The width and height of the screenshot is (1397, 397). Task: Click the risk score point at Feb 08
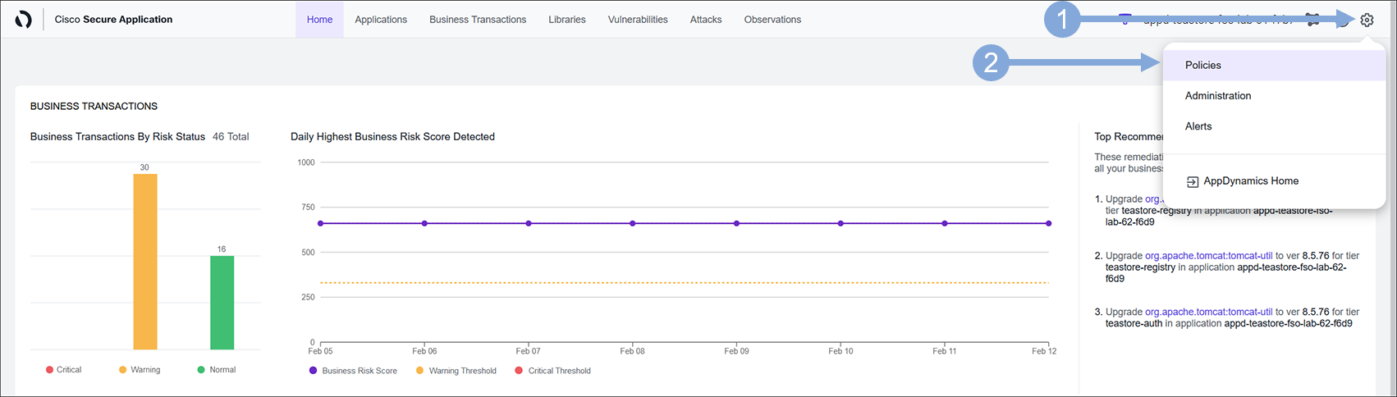[x=633, y=223]
